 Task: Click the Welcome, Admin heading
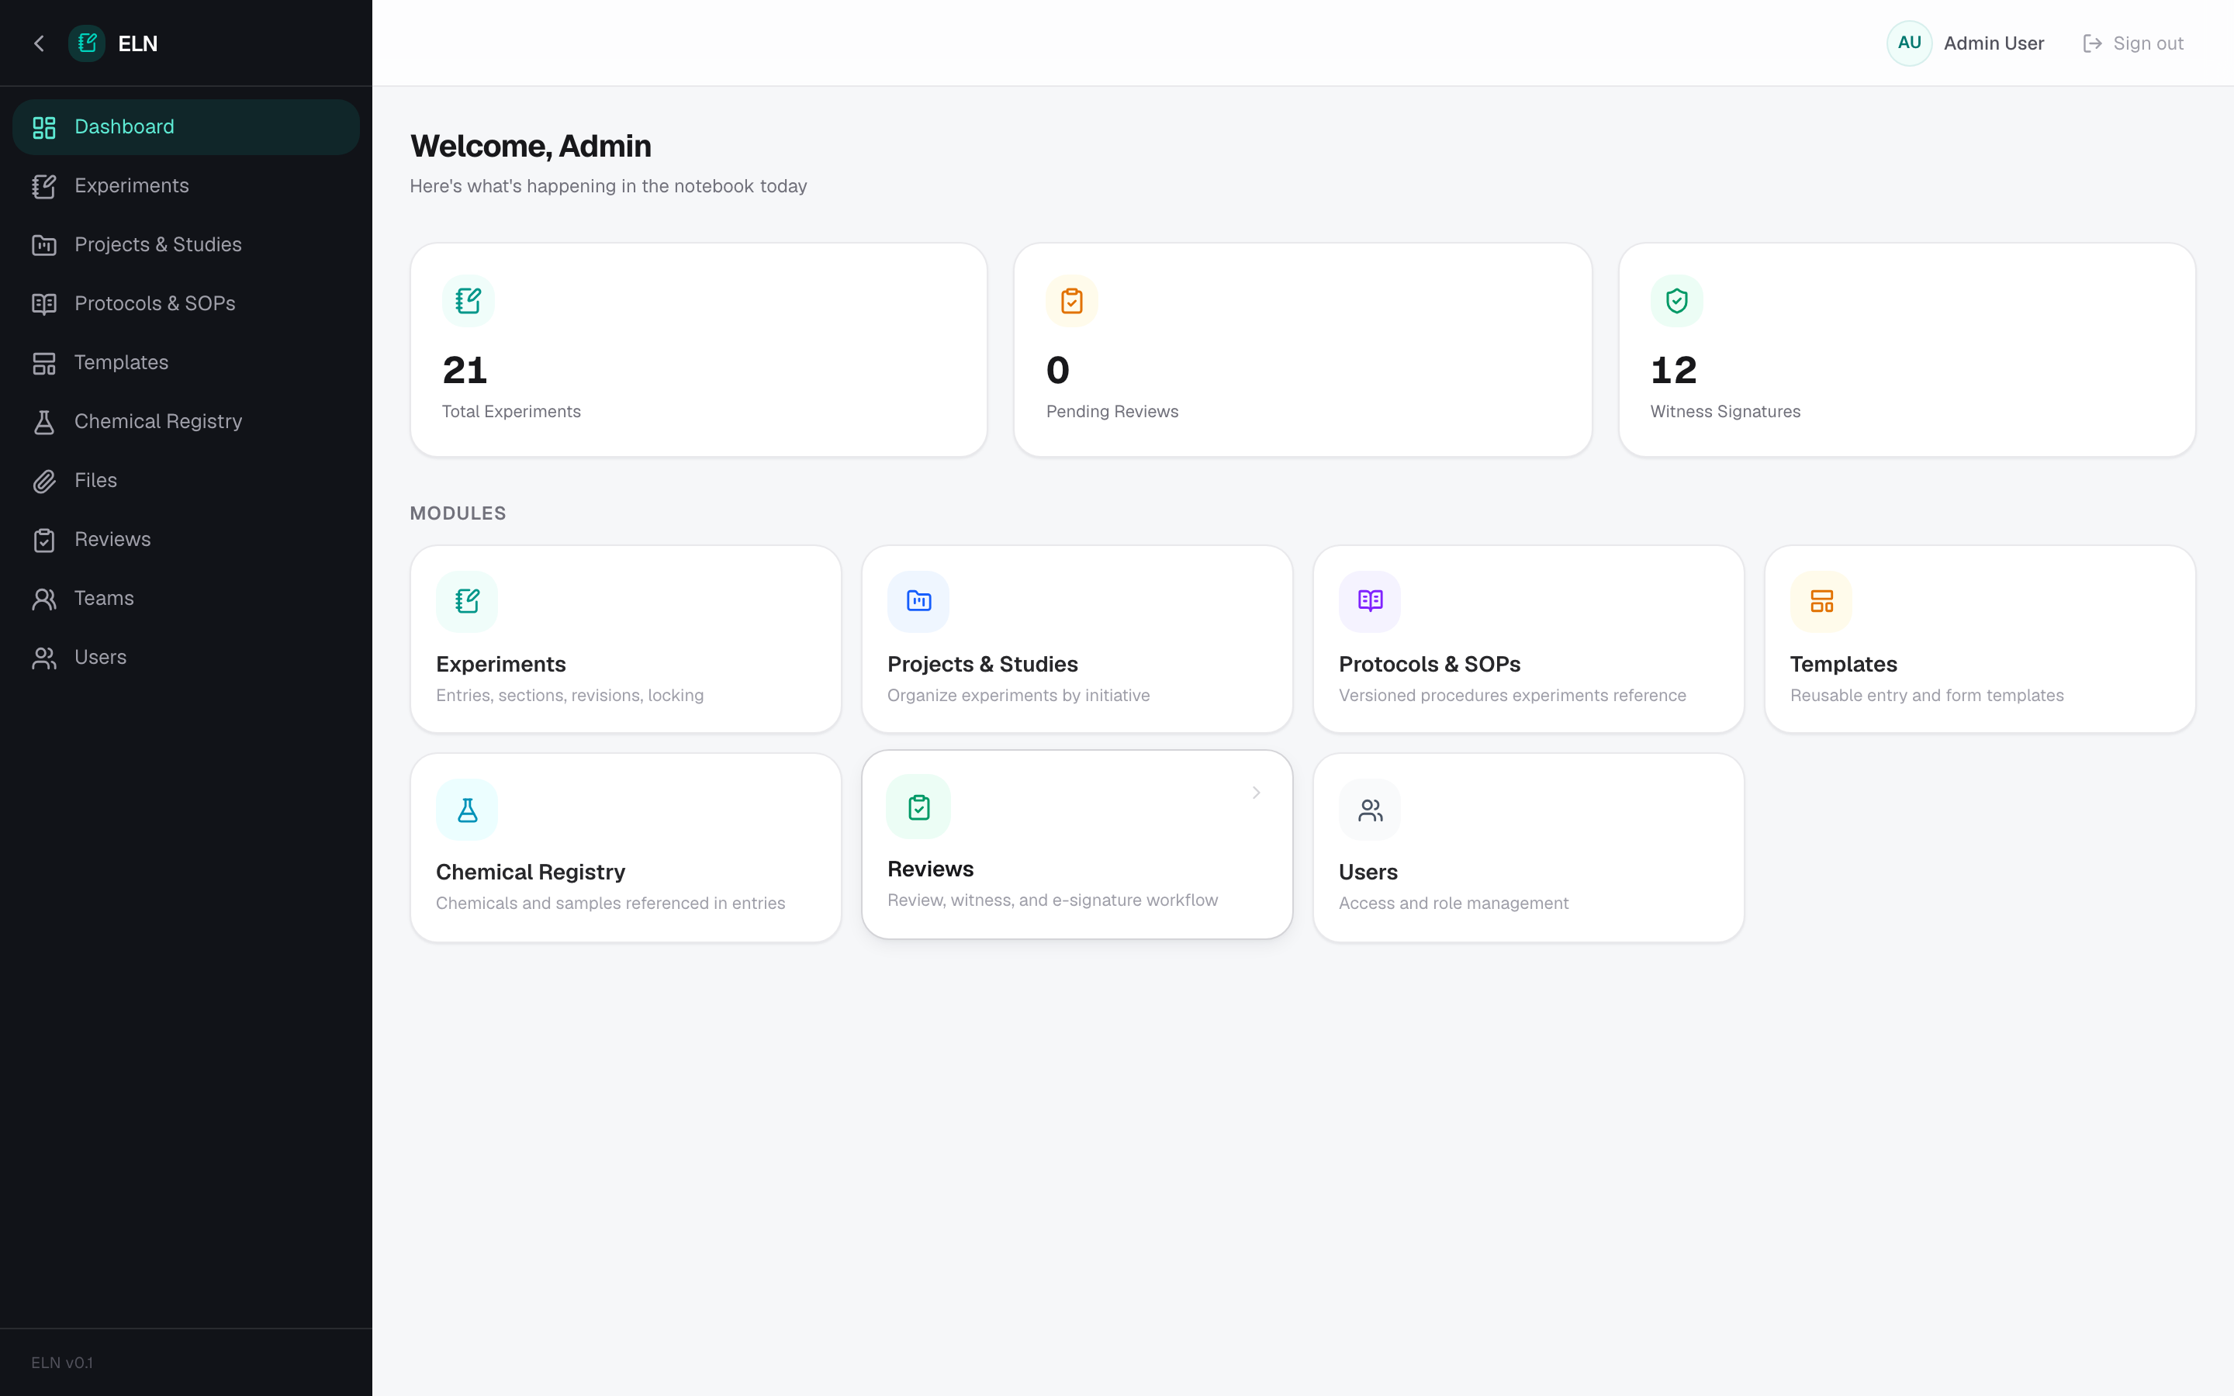click(x=531, y=146)
